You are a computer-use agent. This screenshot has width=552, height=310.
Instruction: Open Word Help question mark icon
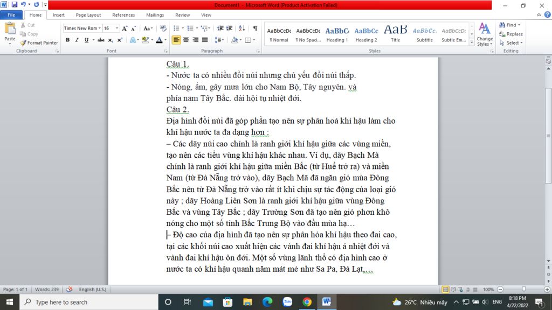pos(548,15)
